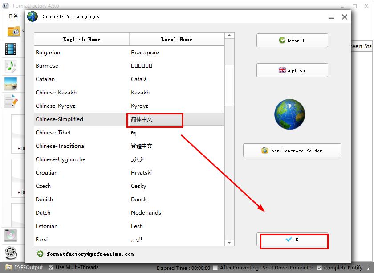Viewport: 374px width, 273px height.
Task: Select Bulgarian in language list
Action: (129, 53)
